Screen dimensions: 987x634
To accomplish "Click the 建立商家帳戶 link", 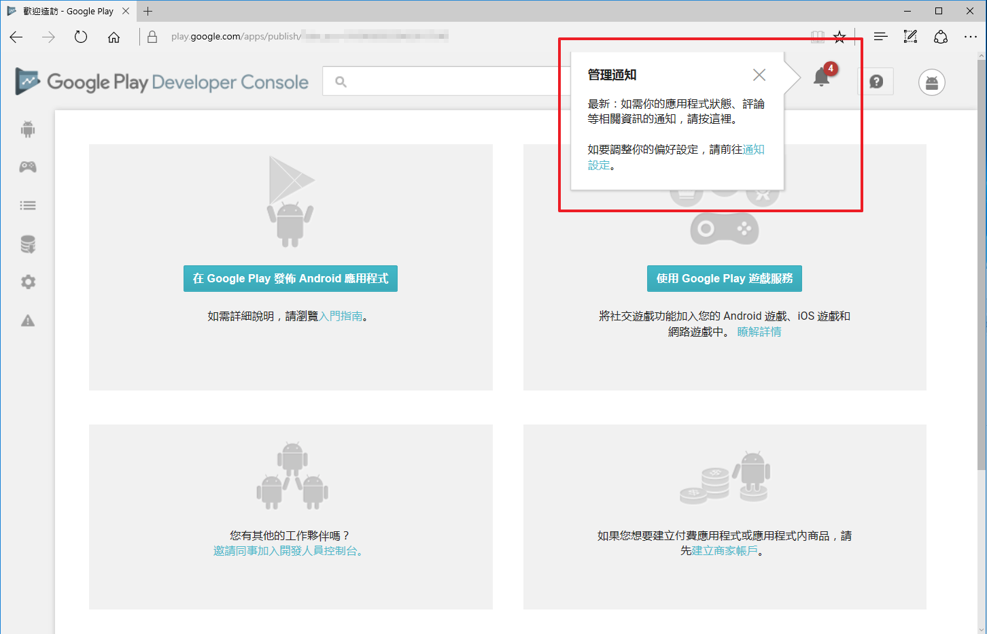I will click(725, 551).
